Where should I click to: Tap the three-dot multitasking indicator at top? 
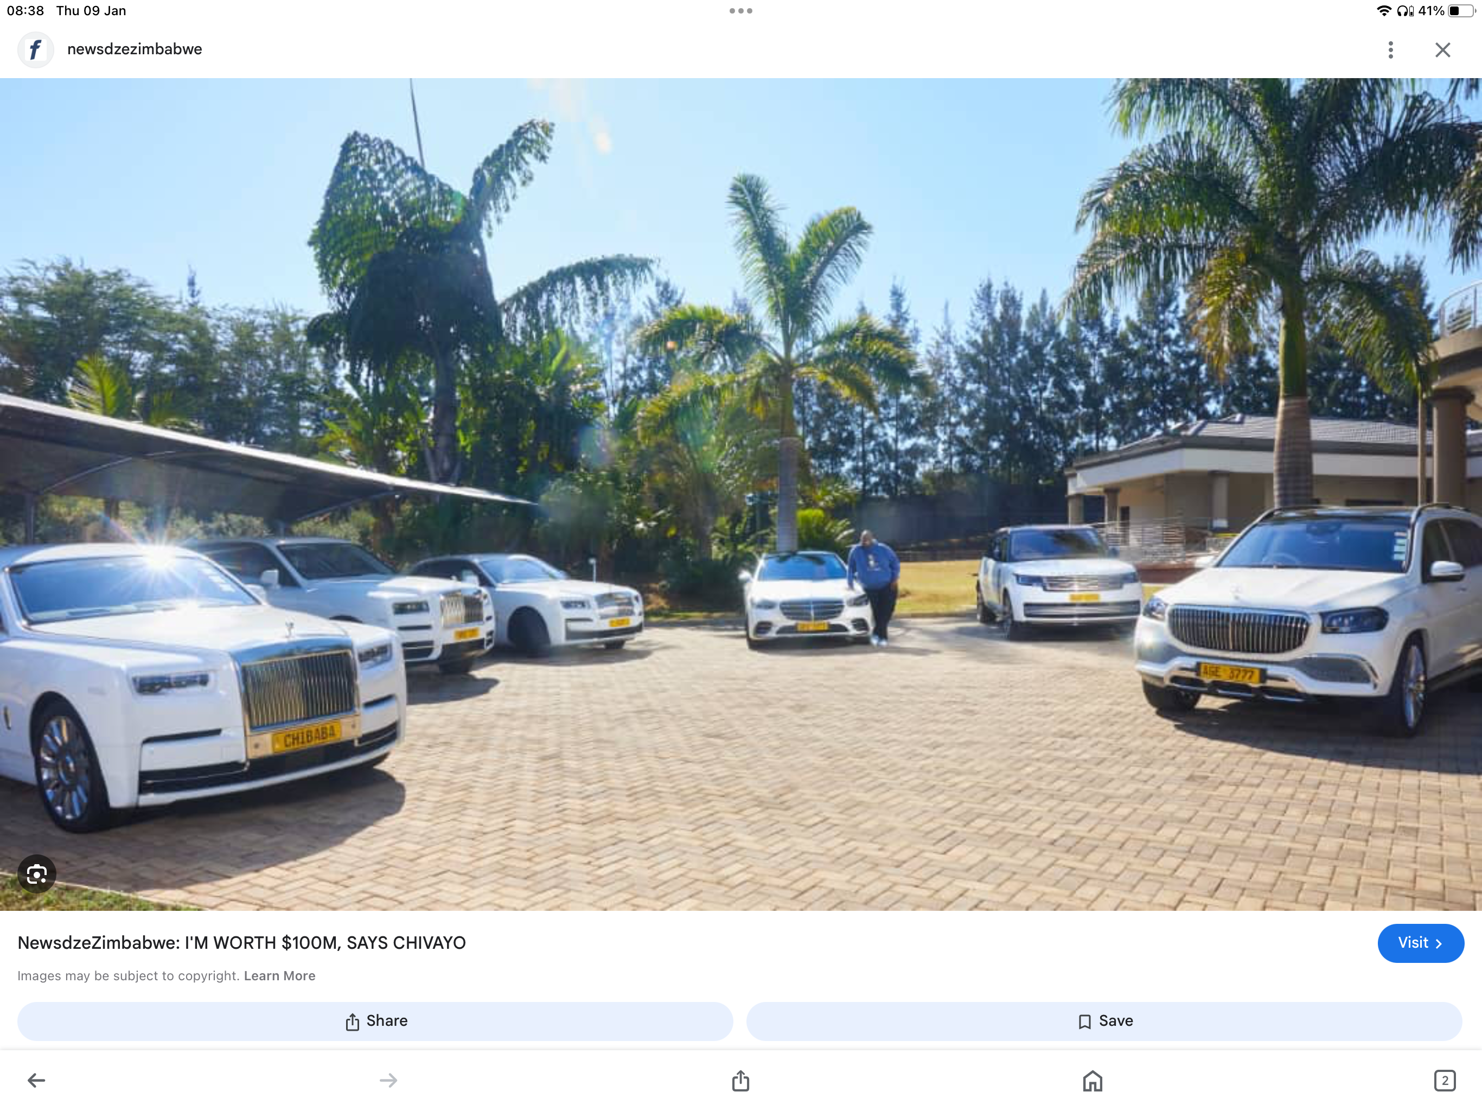pos(741,11)
